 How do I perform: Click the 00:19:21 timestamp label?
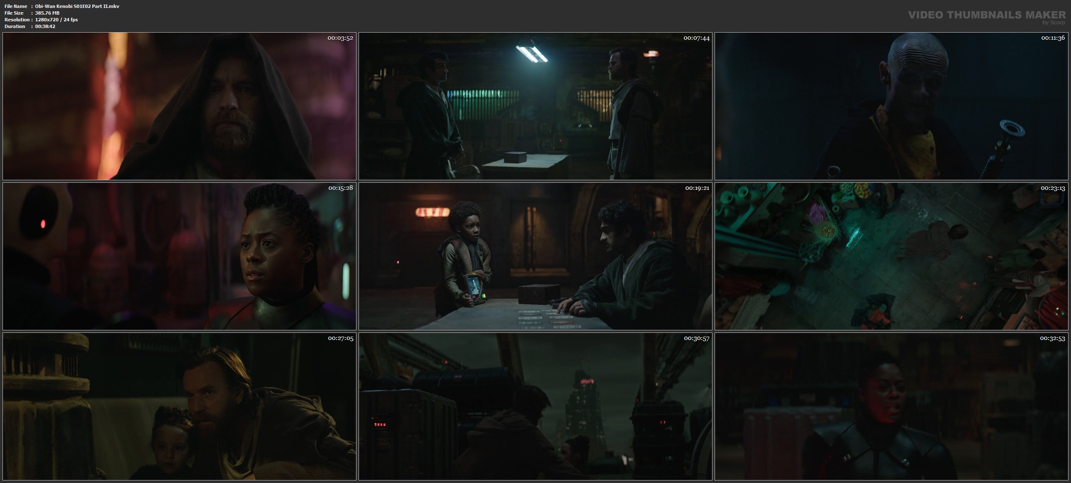[697, 188]
